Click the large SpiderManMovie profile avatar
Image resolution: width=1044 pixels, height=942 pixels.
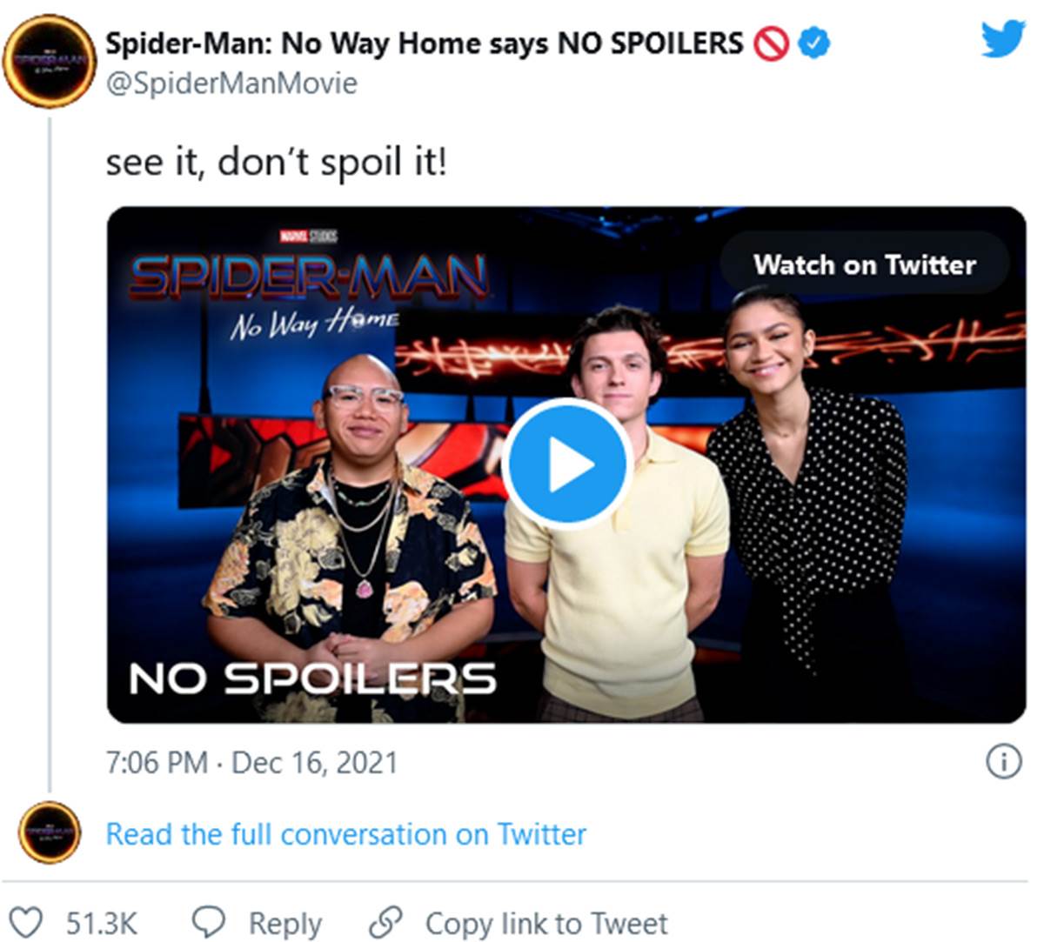coord(49,61)
